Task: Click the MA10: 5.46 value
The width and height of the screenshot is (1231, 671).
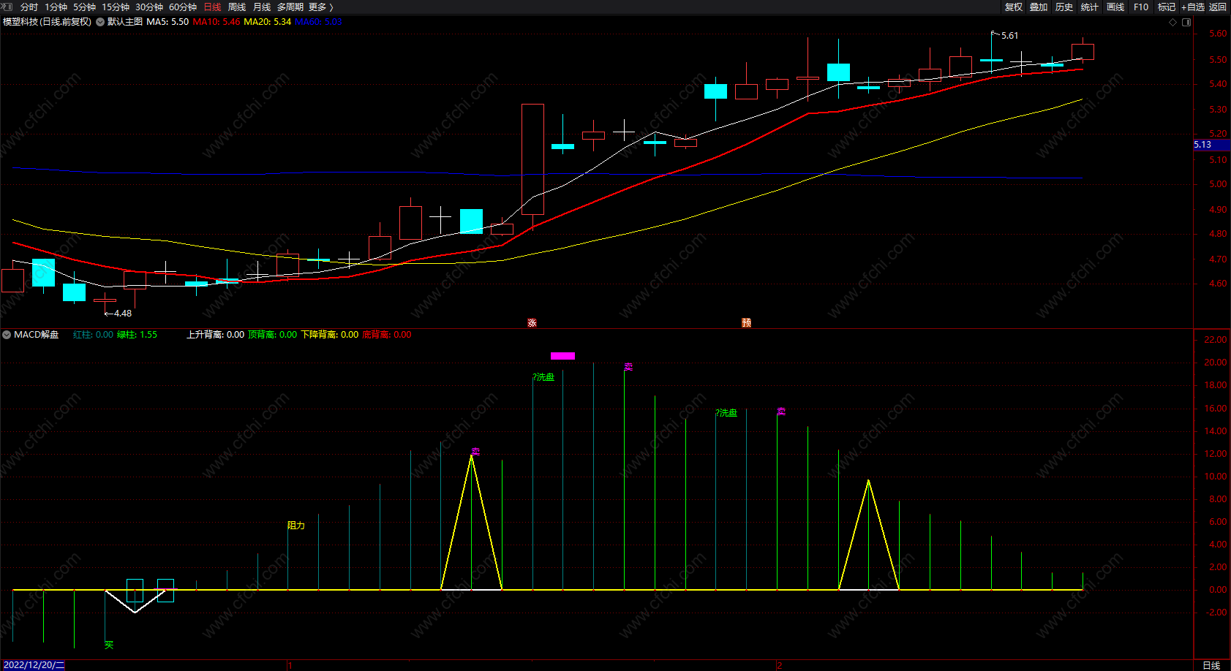Action: tap(217, 22)
